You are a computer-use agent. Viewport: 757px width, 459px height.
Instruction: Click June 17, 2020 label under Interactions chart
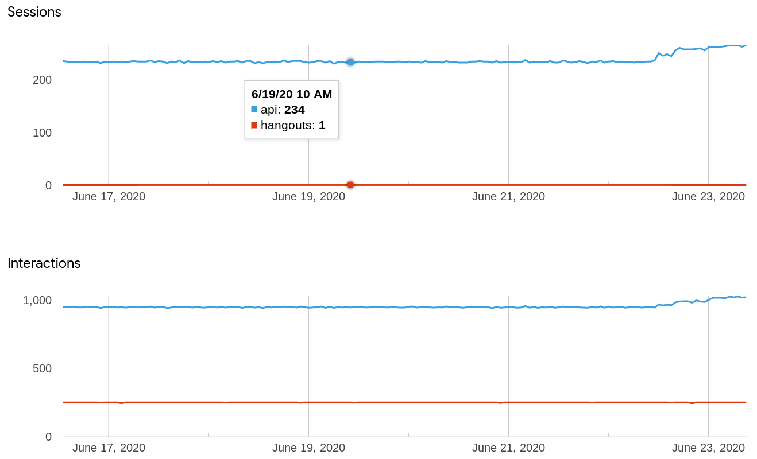point(109,448)
